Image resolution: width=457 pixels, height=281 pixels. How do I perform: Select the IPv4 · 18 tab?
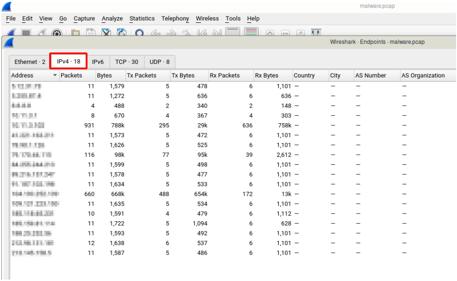[x=68, y=61]
